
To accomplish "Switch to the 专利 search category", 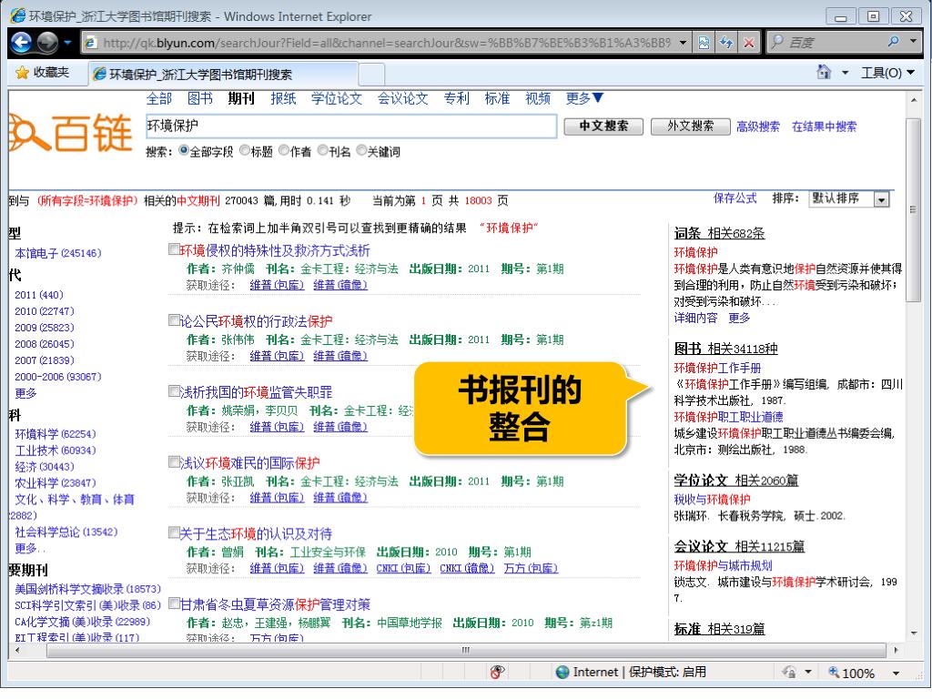I will (x=457, y=98).
